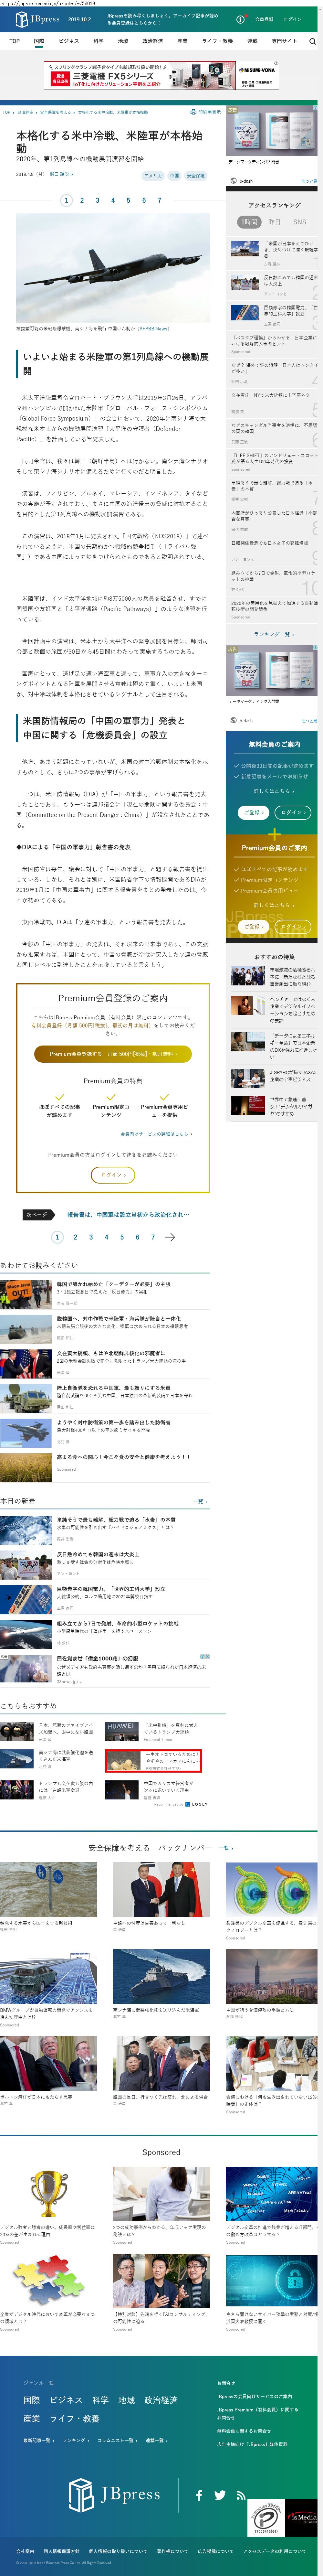
Task: Open the 政治経済 section in top navigation
Action: (152, 41)
